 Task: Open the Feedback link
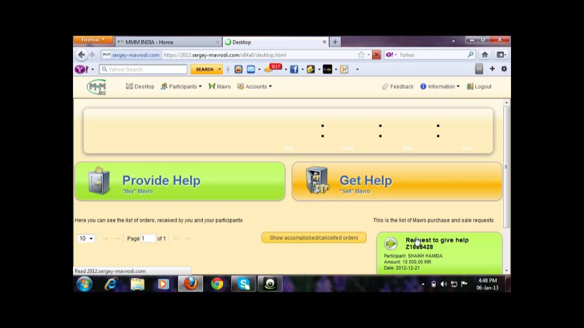tap(398, 87)
